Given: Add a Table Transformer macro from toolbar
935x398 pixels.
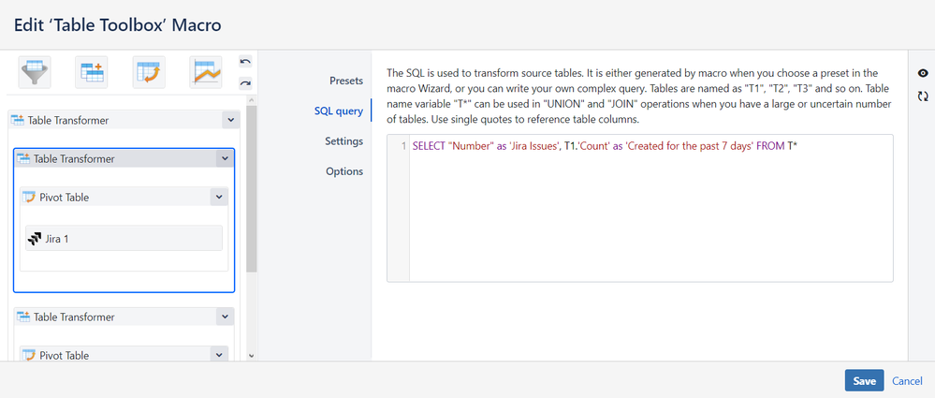Looking at the screenshot, I should (92, 72).
